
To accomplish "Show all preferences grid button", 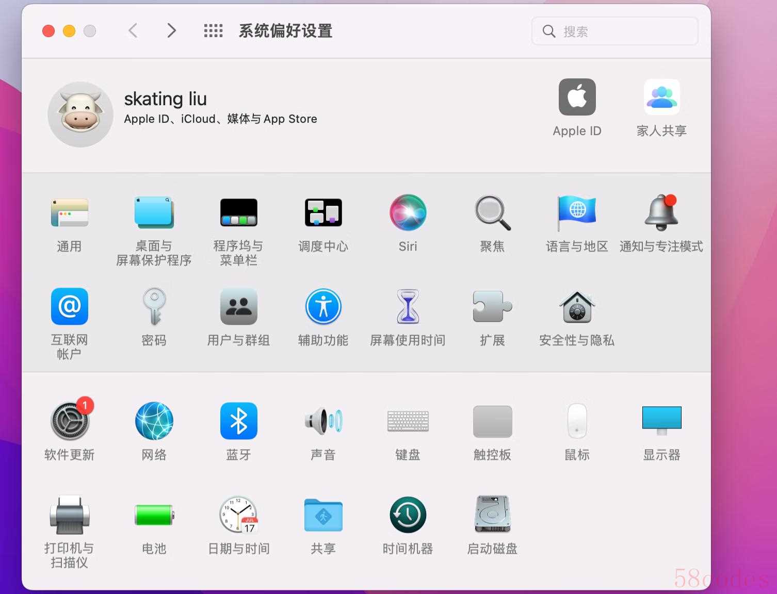I will click(x=213, y=31).
